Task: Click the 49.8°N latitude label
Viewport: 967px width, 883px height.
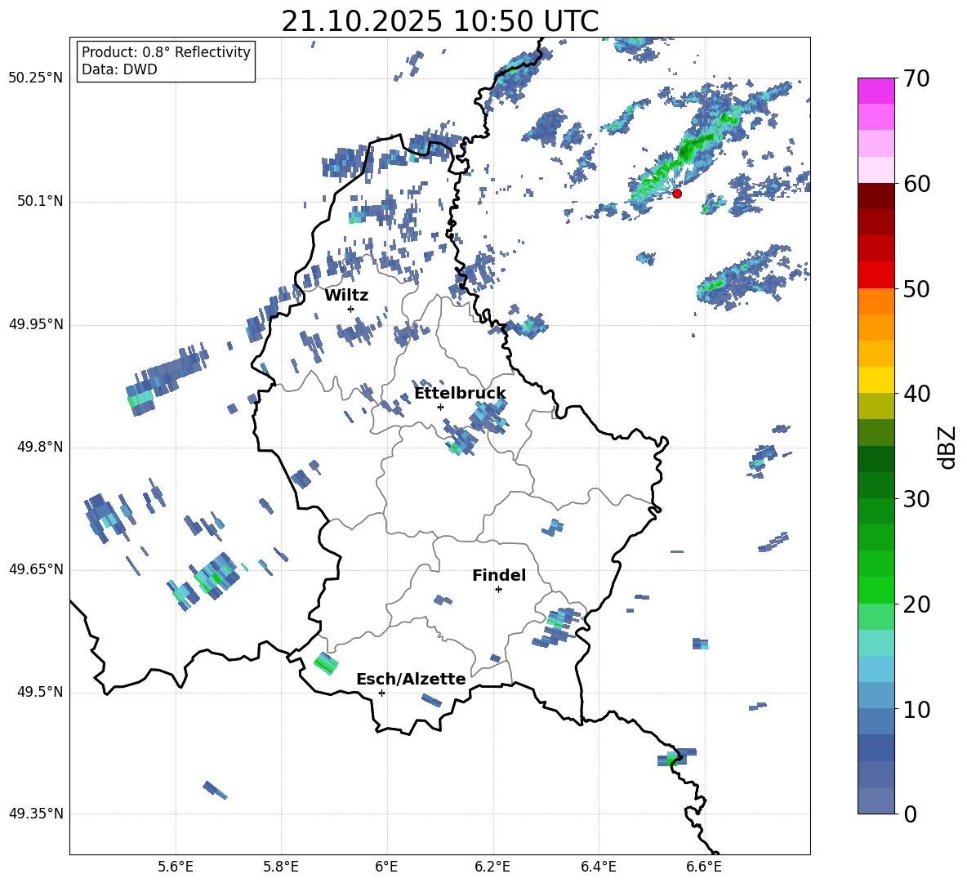Action: 40,447
